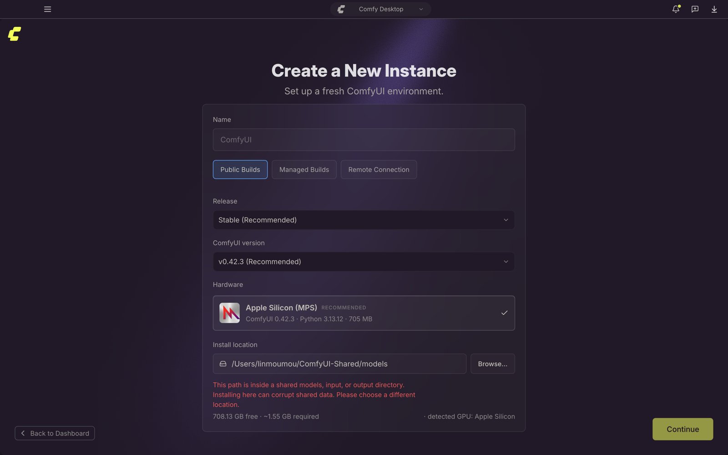Open the downloads arrow icon
The width and height of the screenshot is (728, 455).
pos(714,9)
